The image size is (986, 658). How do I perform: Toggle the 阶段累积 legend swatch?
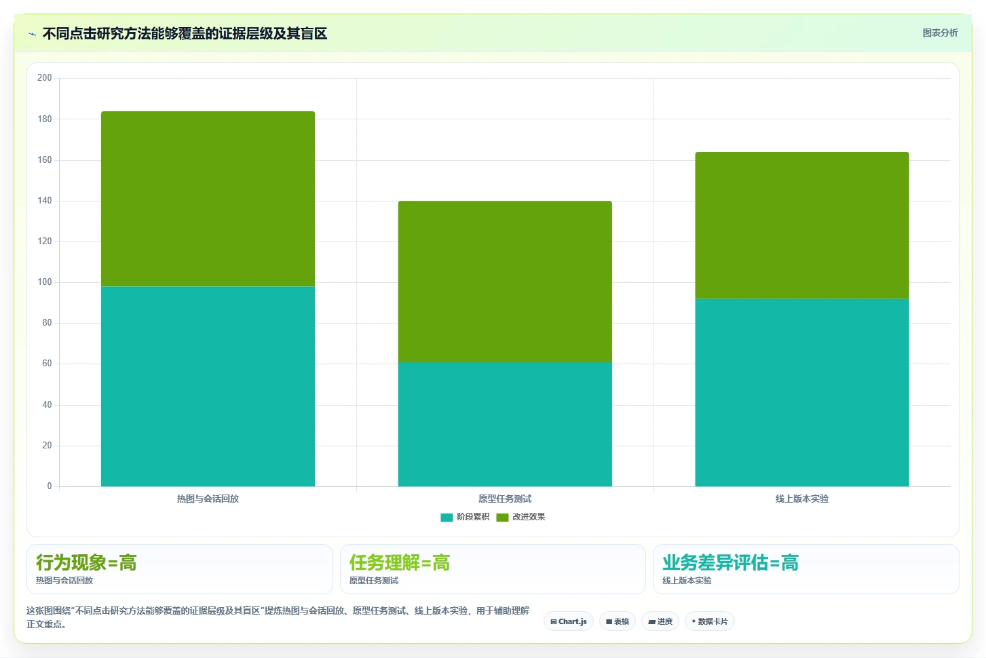pyautogui.click(x=447, y=517)
